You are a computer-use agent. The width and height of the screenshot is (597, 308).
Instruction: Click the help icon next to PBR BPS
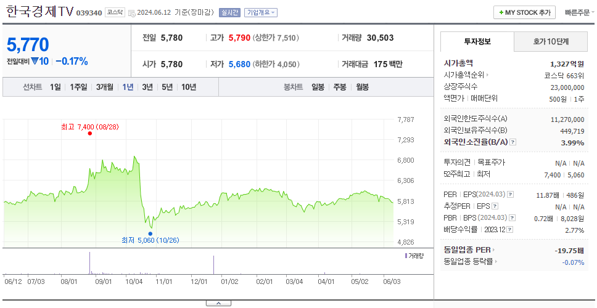(513, 218)
